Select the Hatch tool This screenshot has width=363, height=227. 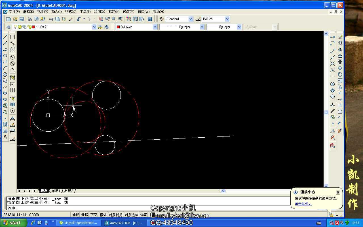[x=5, y=124]
